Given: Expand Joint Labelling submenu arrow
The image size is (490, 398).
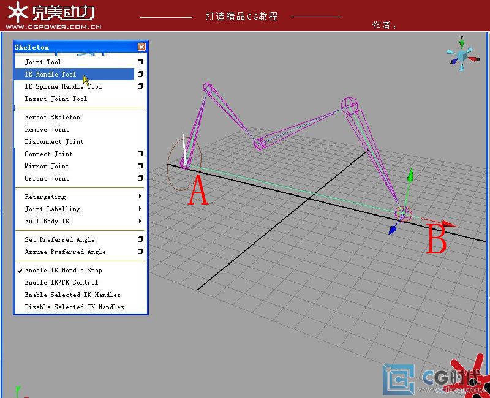Looking at the screenshot, I should (140, 208).
